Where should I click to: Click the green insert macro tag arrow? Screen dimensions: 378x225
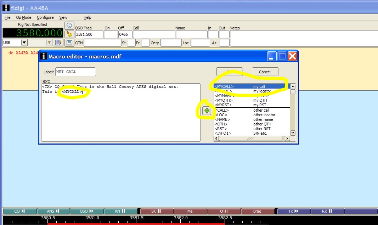[x=207, y=111]
